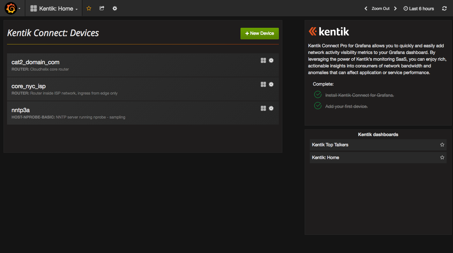Click the Kentik Connect: Devices heading
453x253 pixels.
(x=53, y=33)
